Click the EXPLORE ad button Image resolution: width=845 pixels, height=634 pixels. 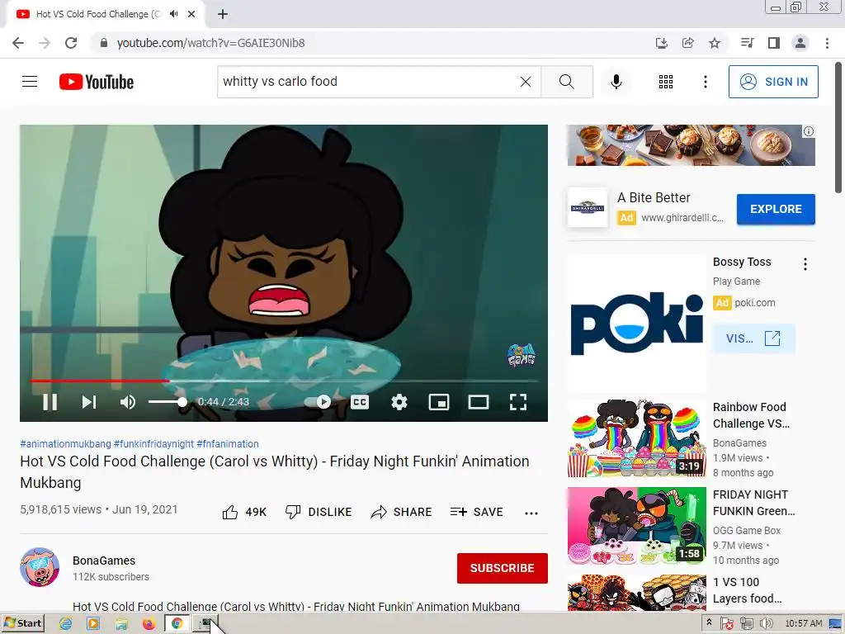click(776, 209)
